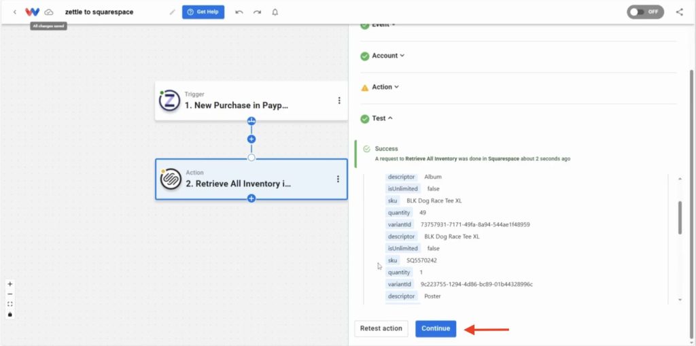Screen dimensions: 696x346
Task: Click the results list's up scroll arrow
Action: 680,179
